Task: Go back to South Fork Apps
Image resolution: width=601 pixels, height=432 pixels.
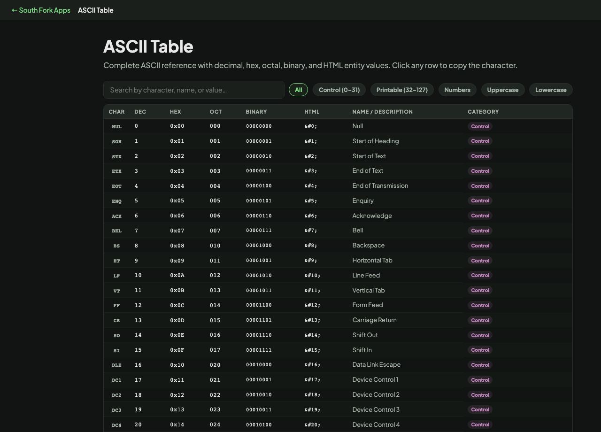Action: pyautogui.click(x=41, y=10)
